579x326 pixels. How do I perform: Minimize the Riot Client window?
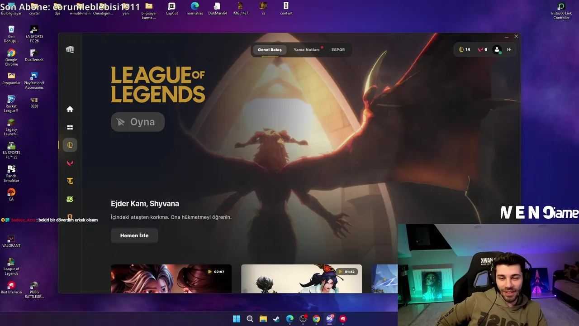(x=506, y=37)
